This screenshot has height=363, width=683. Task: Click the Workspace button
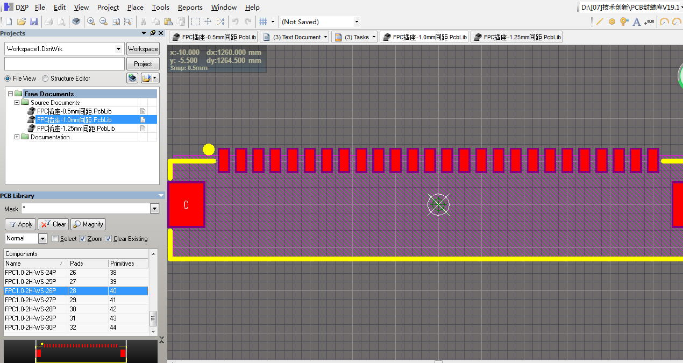point(143,49)
